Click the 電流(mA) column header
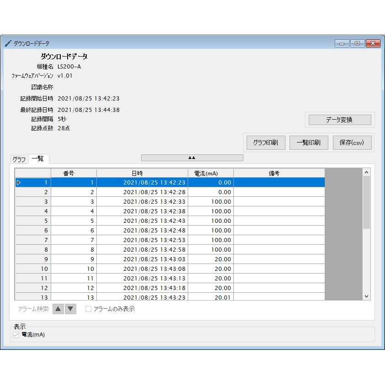The height and width of the screenshot is (385, 385). point(211,174)
